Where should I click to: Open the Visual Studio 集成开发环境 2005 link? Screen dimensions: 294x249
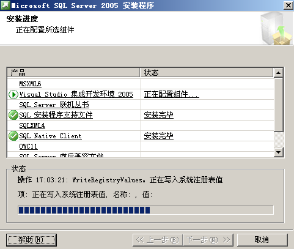(76, 94)
